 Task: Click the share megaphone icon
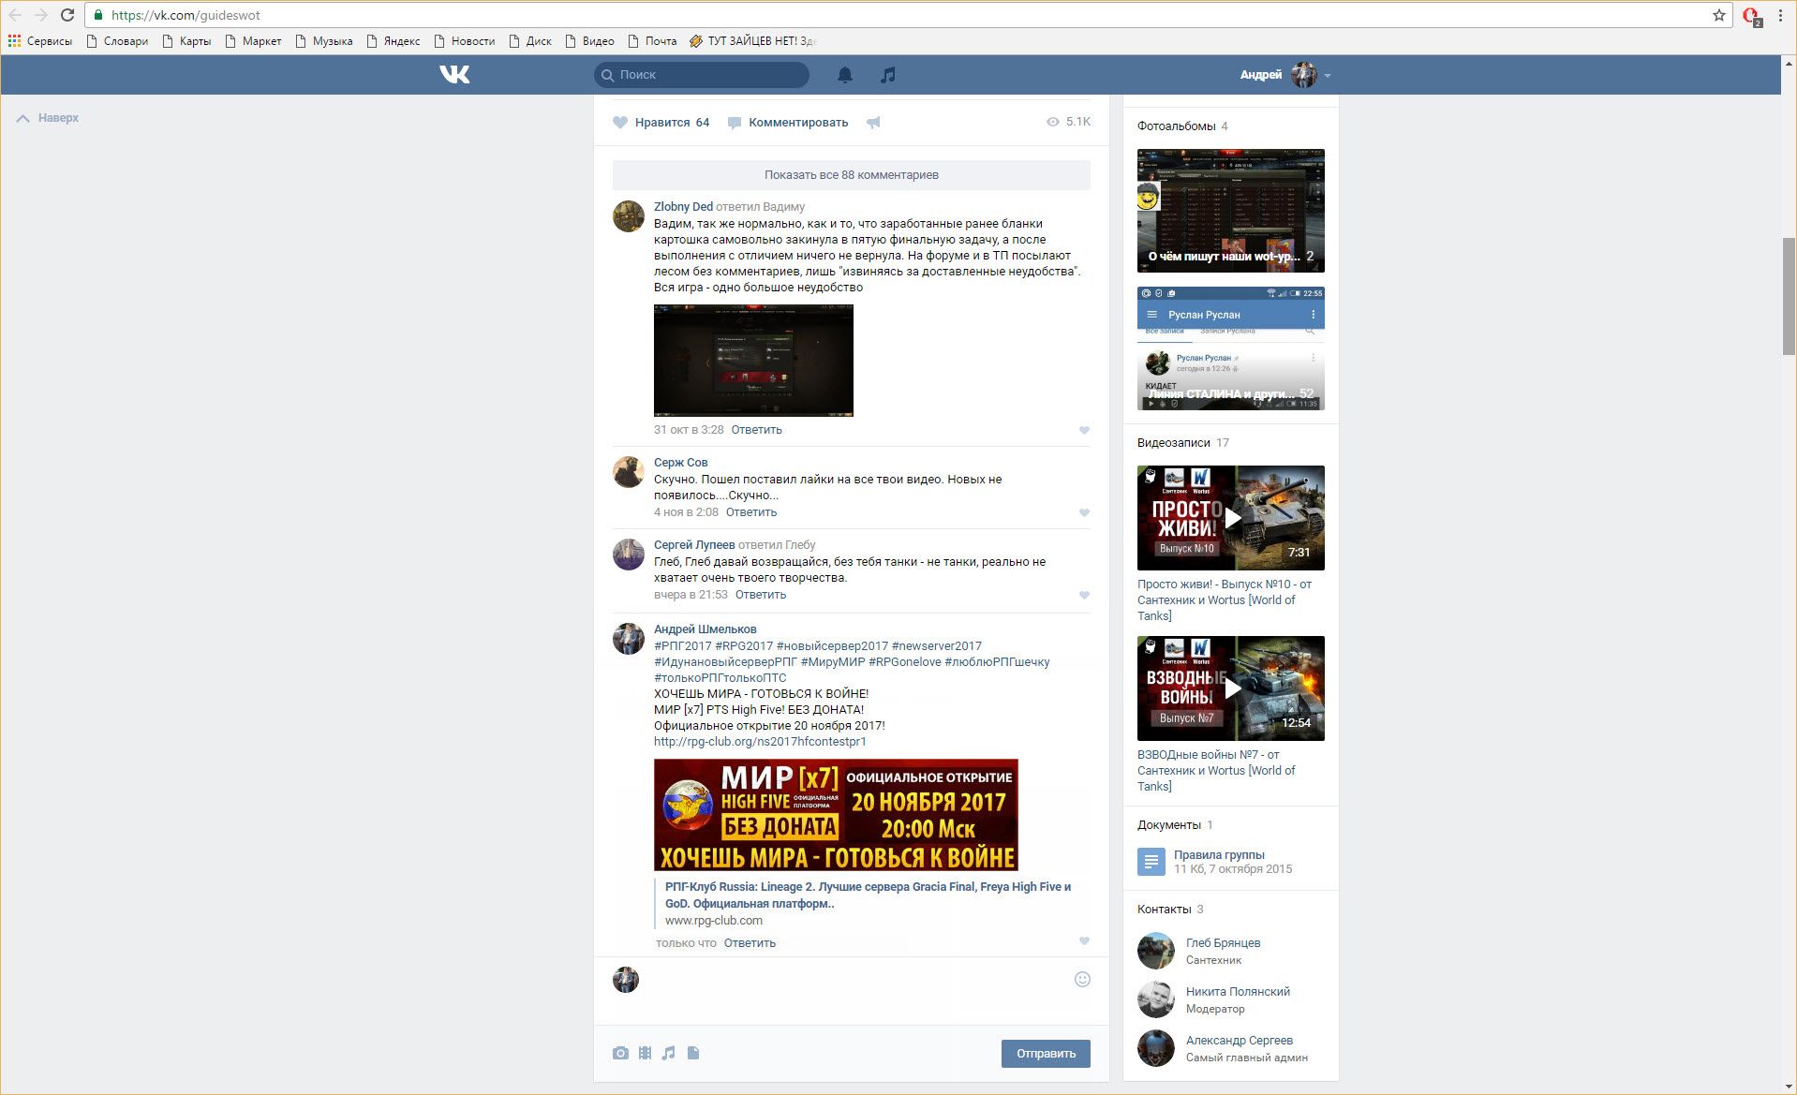point(873,123)
